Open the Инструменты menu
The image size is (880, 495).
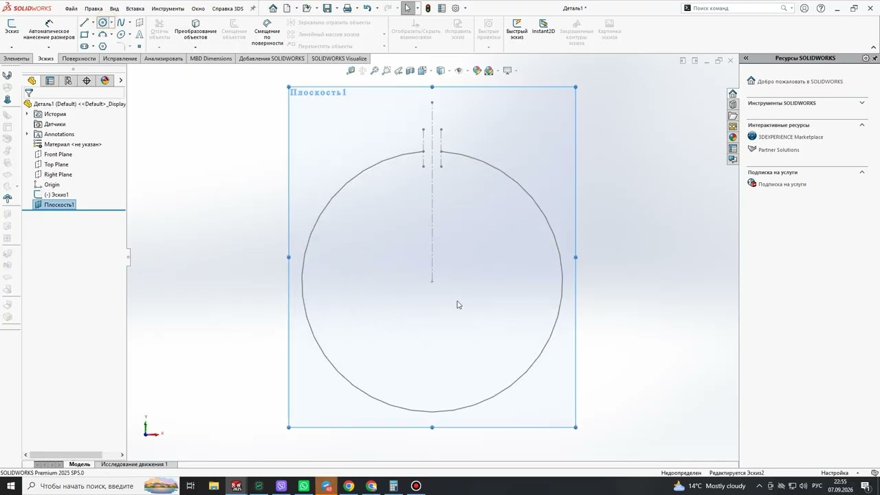click(x=168, y=9)
